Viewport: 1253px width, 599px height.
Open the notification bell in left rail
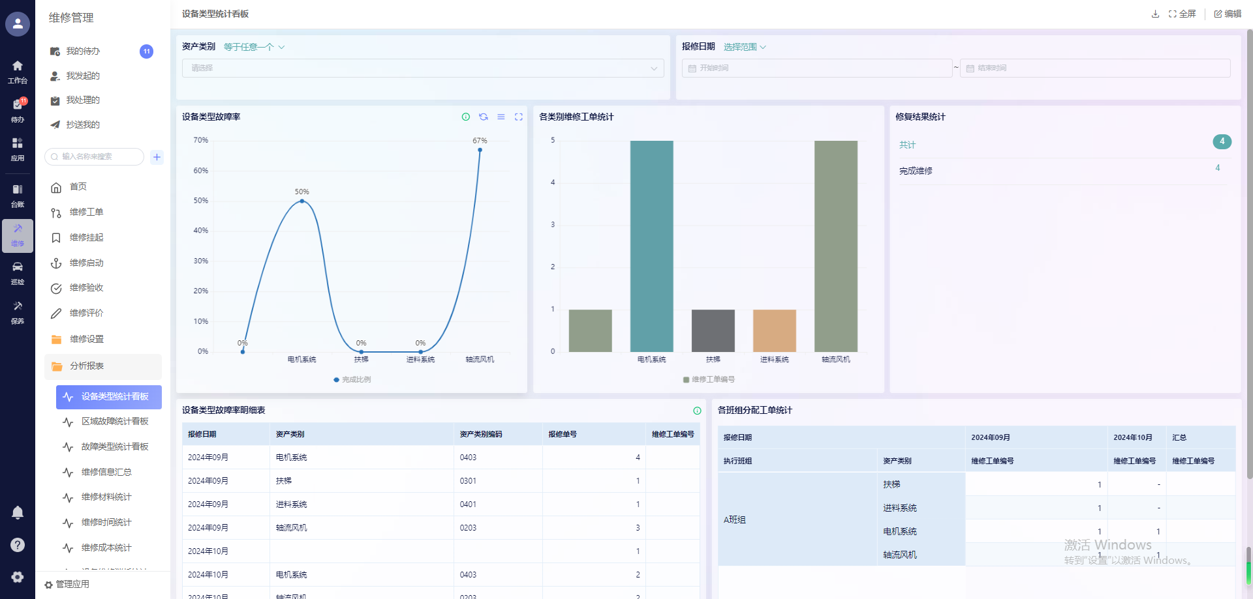click(x=18, y=512)
